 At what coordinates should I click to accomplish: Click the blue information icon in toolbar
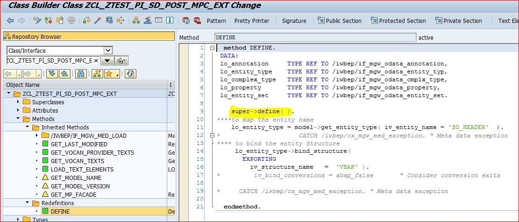click(x=170, y=21)
